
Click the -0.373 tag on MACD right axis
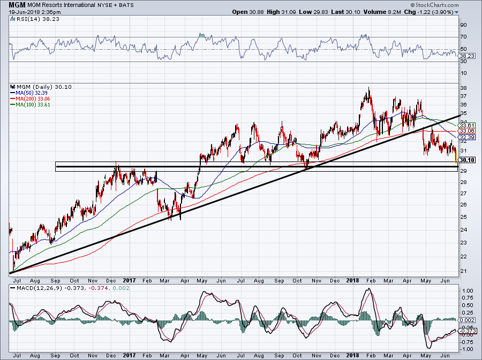tap(467, 331)
